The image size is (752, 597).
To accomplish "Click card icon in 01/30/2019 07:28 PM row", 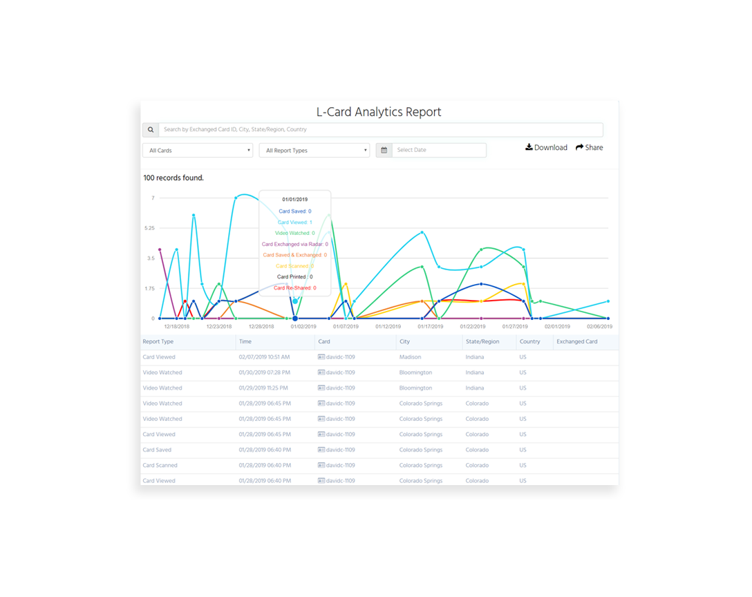I will click(321, 372).
